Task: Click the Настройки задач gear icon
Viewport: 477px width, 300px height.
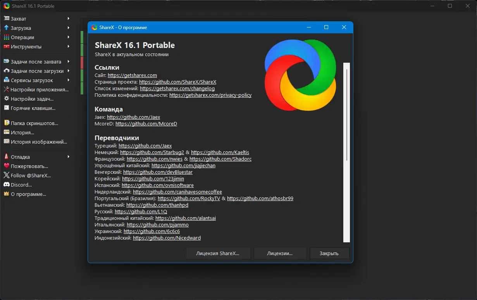Action: pyautogui.click(x=6, y=99)
